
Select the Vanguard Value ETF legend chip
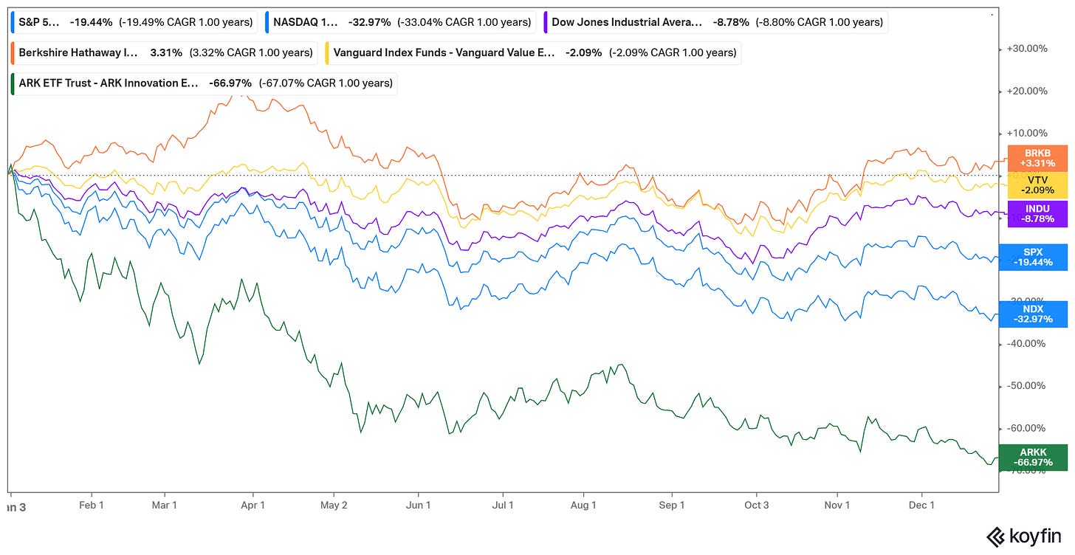[x=535, y=52]
